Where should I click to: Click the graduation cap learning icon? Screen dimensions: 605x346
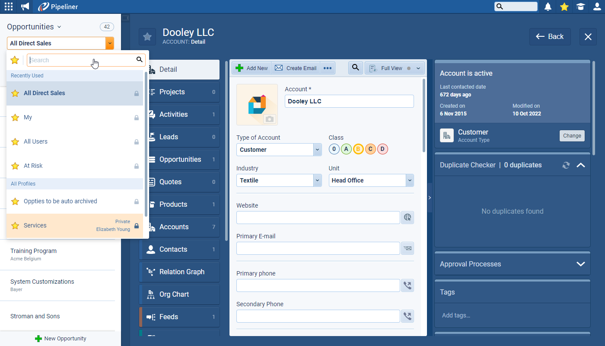580,6
